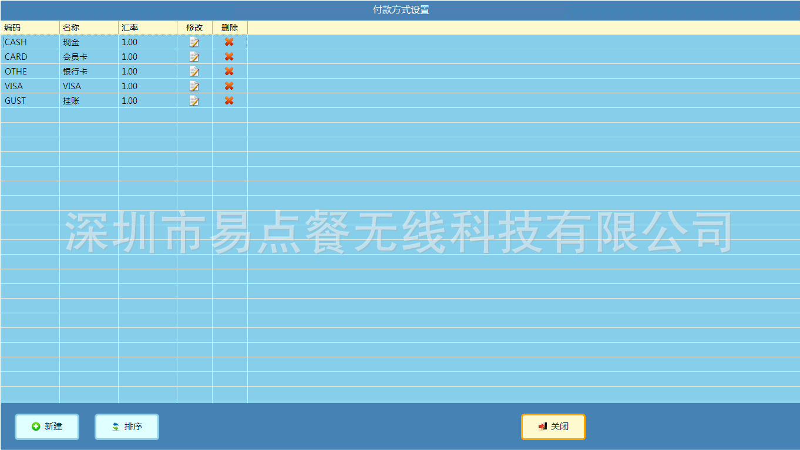Delete the OTHE payment method with red X

tap(229, 72)
